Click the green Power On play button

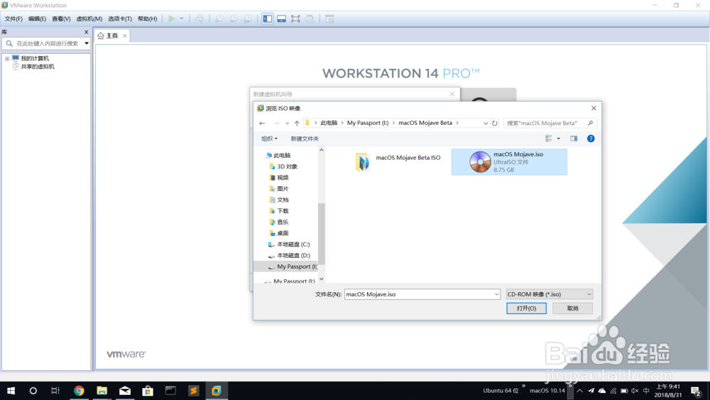coord(172,18)
